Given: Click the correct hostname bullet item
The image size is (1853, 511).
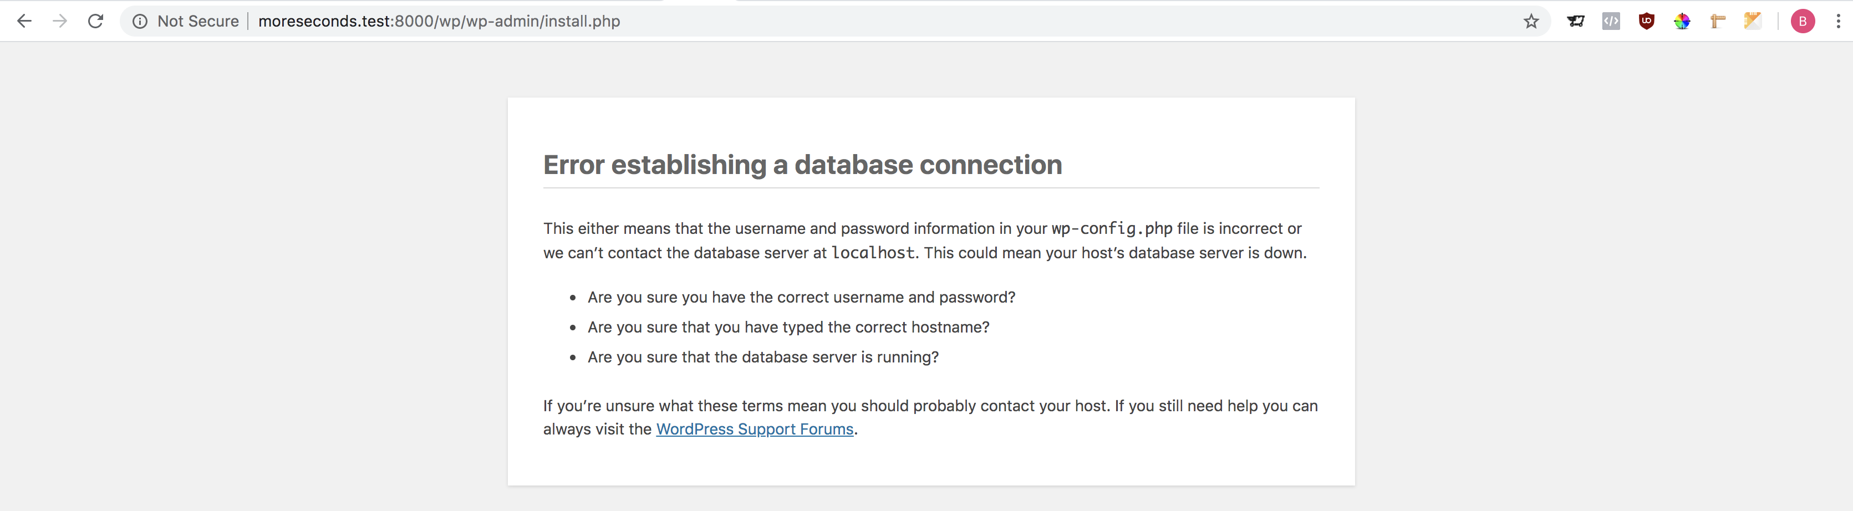Looking at the screenshot, I should (788, 327).
